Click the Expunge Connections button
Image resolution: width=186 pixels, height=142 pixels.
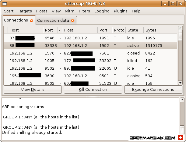(153, 89)
